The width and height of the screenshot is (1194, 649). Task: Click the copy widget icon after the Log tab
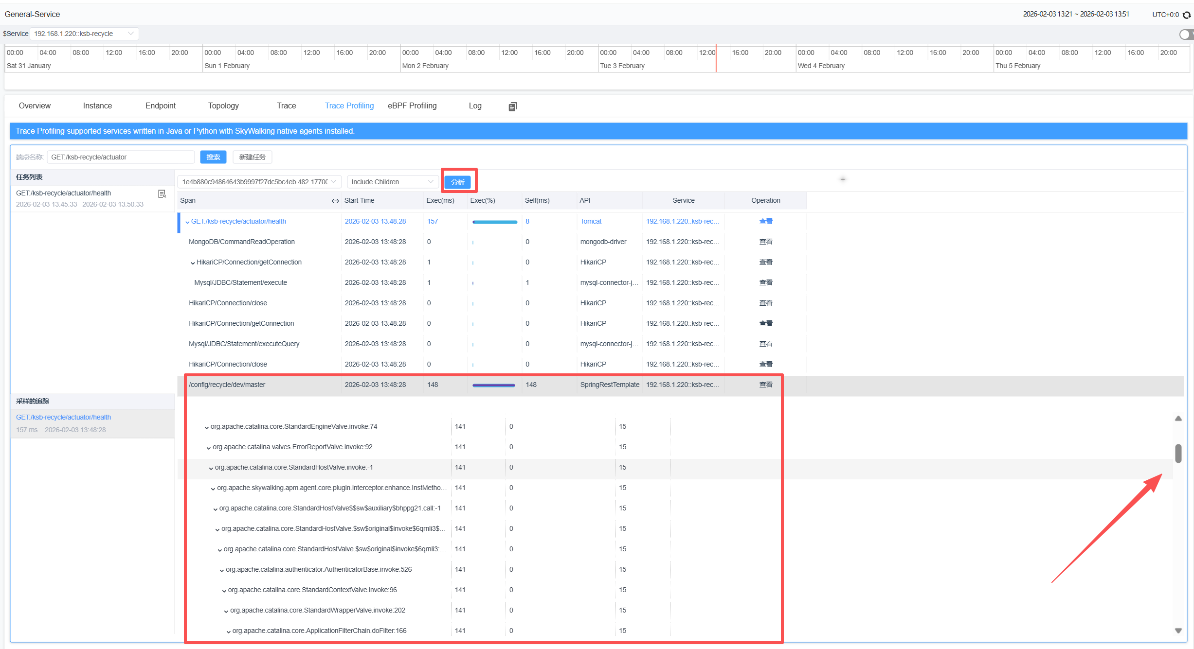tap(512, 106)
